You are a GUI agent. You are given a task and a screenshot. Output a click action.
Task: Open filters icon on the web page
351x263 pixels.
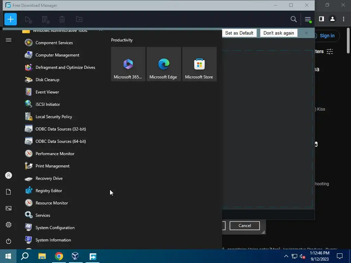point(330,51)
